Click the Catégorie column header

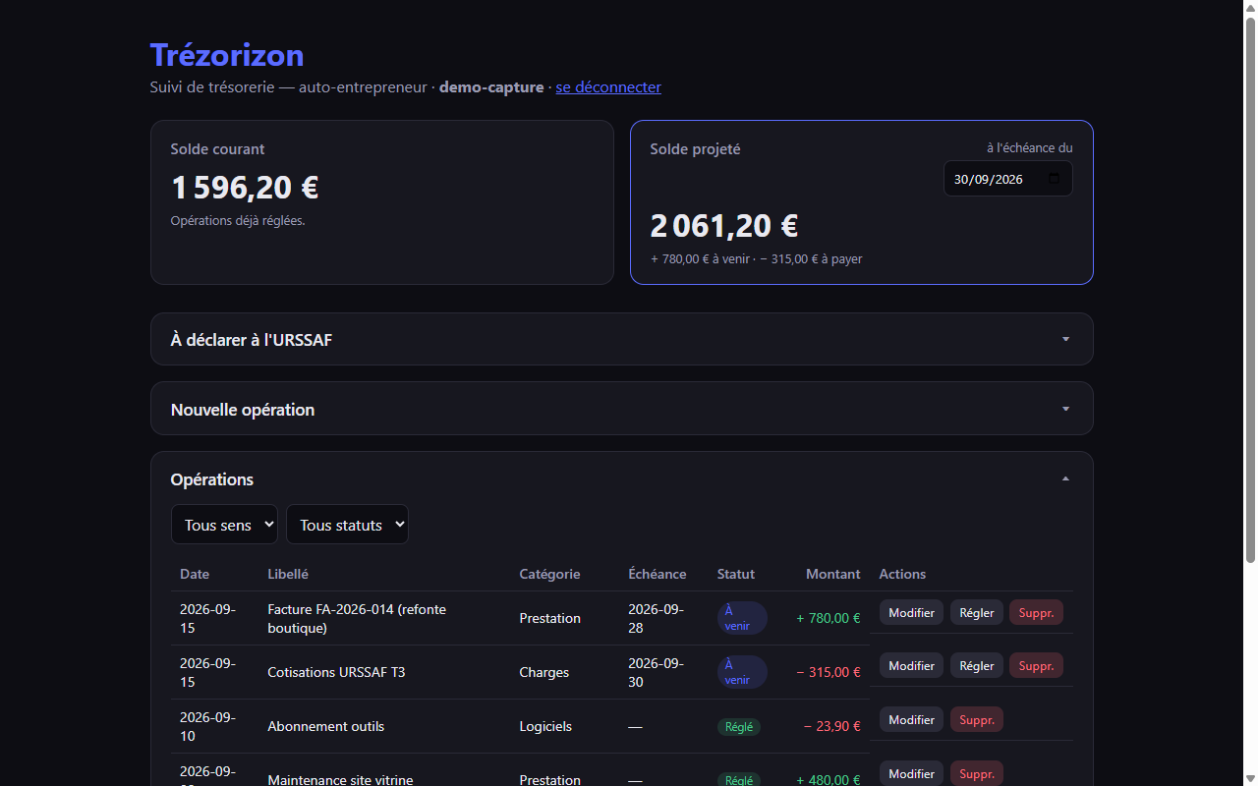549,574
